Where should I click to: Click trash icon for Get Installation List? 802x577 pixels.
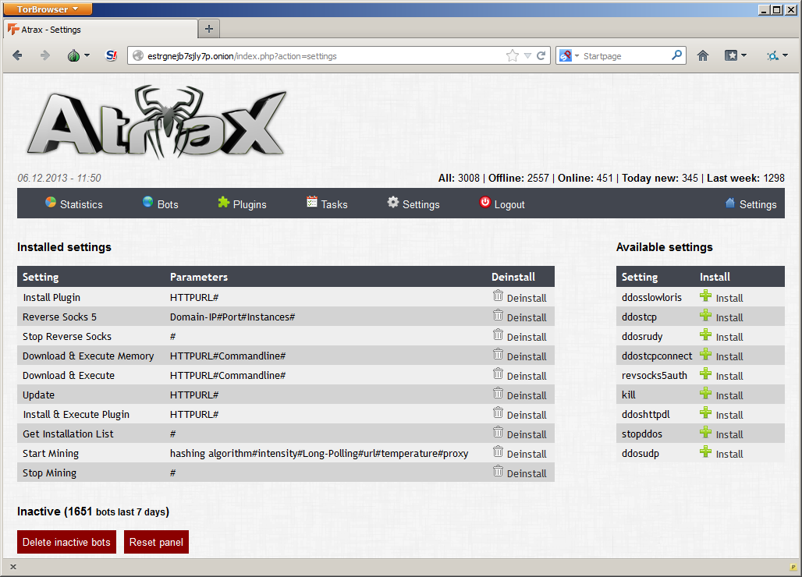tap(498, 433)
